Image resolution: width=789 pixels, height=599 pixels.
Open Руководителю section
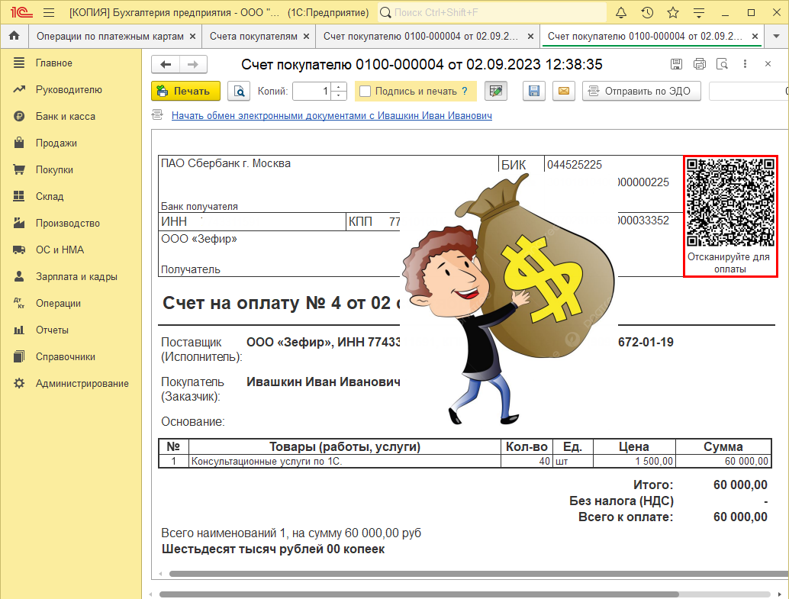click(x=70, y=89)
